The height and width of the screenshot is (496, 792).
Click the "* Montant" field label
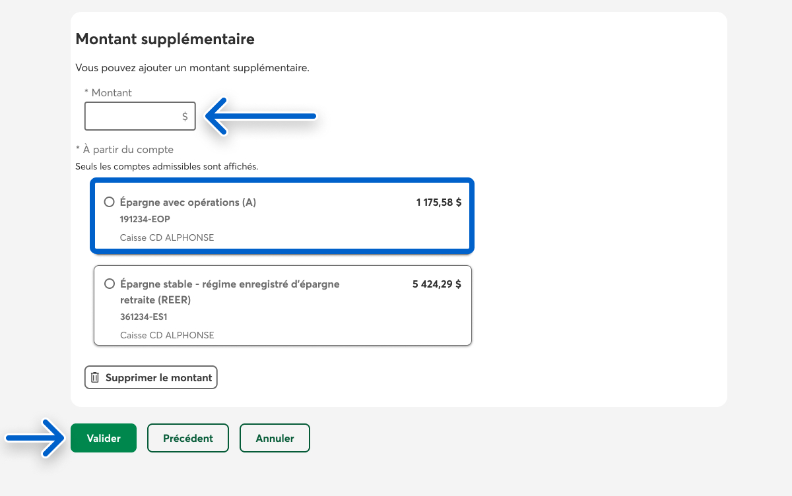(108, 93)
